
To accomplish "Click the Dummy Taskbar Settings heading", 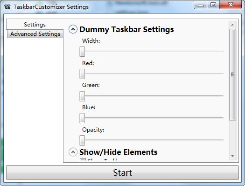I will (127, 29).
